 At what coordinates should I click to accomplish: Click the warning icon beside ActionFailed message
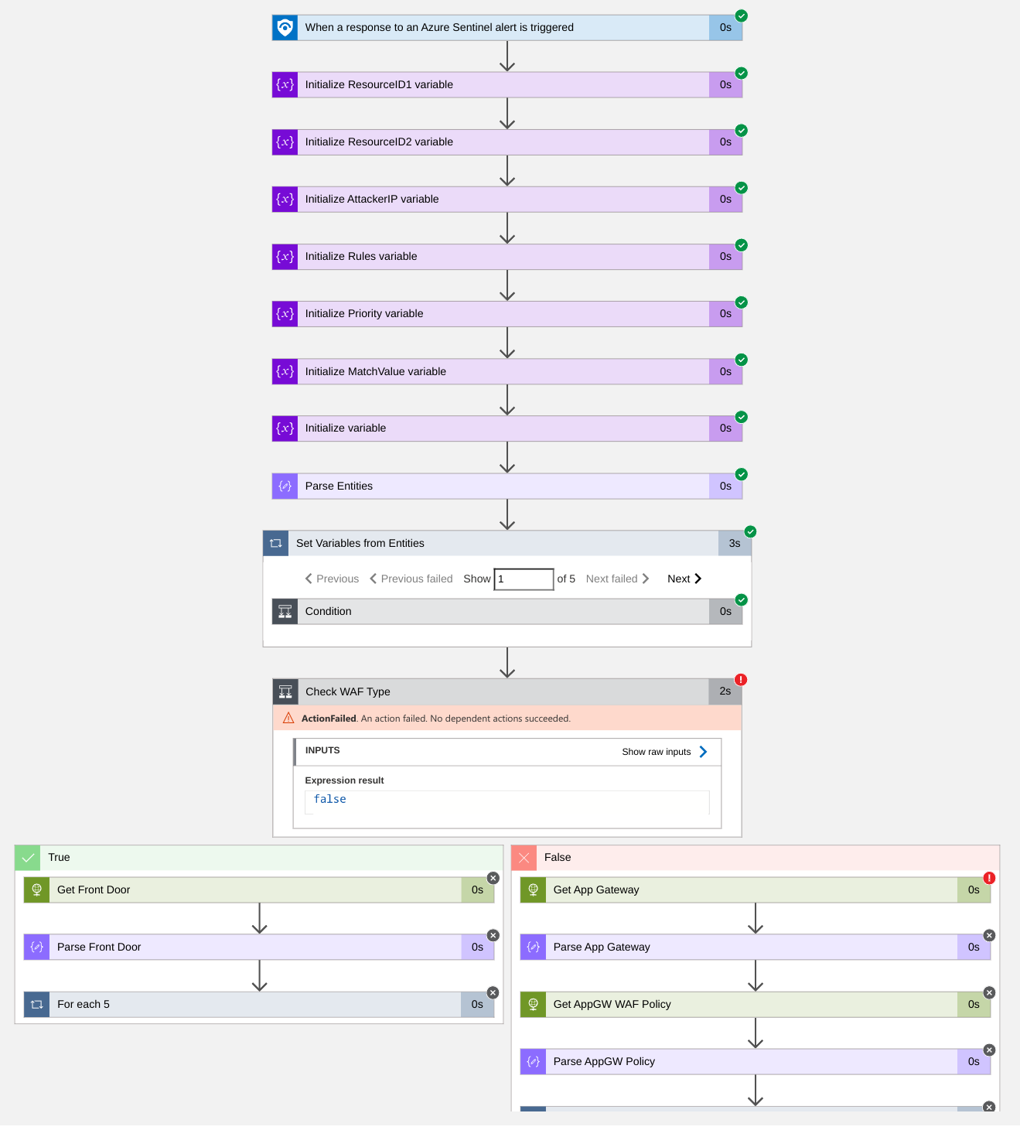coord(288,718)
